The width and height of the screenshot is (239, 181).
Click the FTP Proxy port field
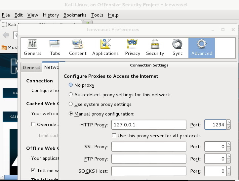[x=215, y=159]
